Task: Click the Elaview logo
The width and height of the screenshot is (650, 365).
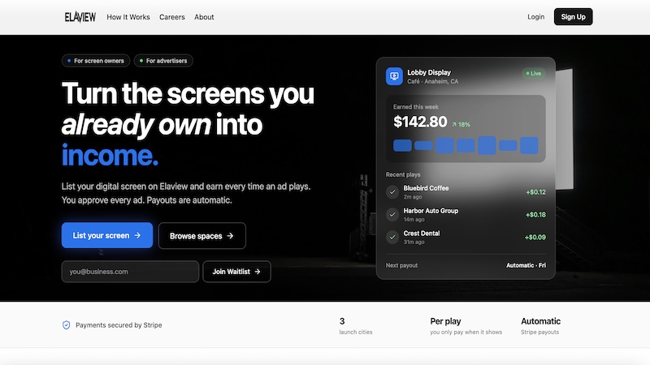Action: click(x=80, y=17)
